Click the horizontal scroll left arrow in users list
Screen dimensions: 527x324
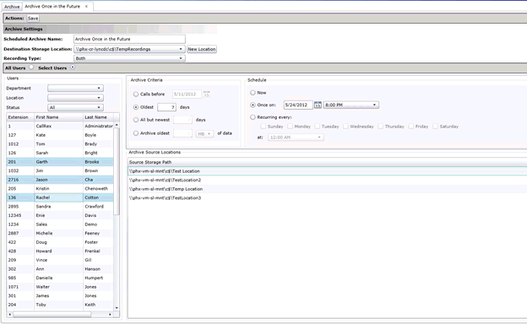10,315
